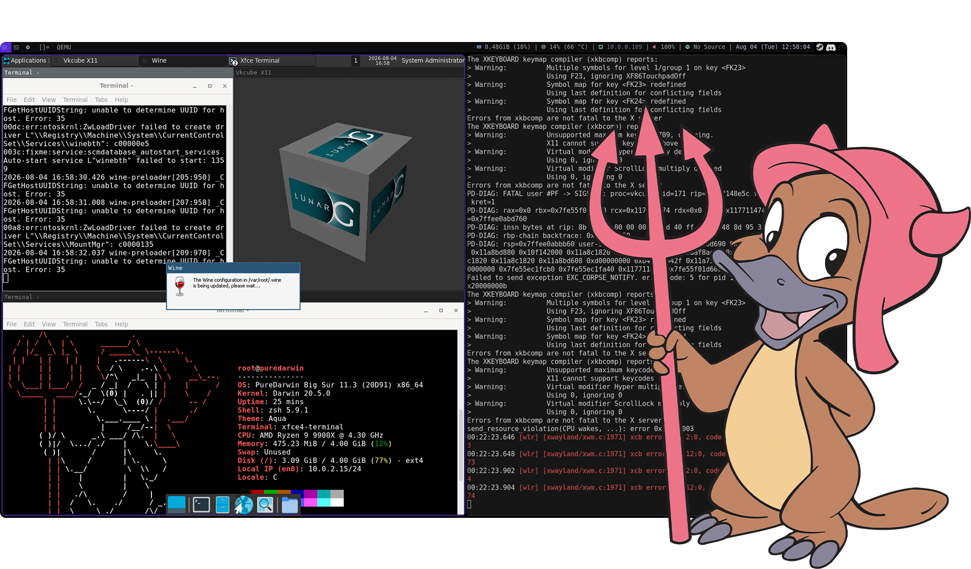Click the gray color block in neofetch palette
Screen dimensions: 971x569
[337, 494]
